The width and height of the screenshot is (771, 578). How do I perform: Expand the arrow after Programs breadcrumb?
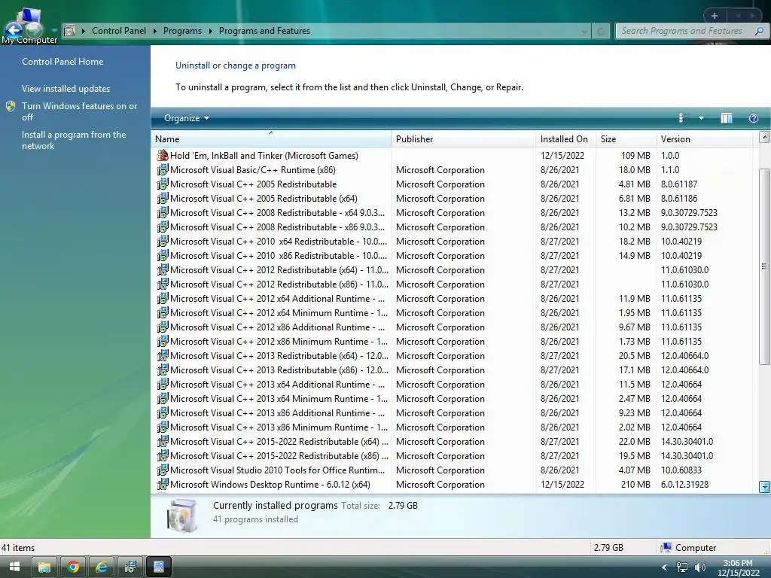[x=211, y=31]
